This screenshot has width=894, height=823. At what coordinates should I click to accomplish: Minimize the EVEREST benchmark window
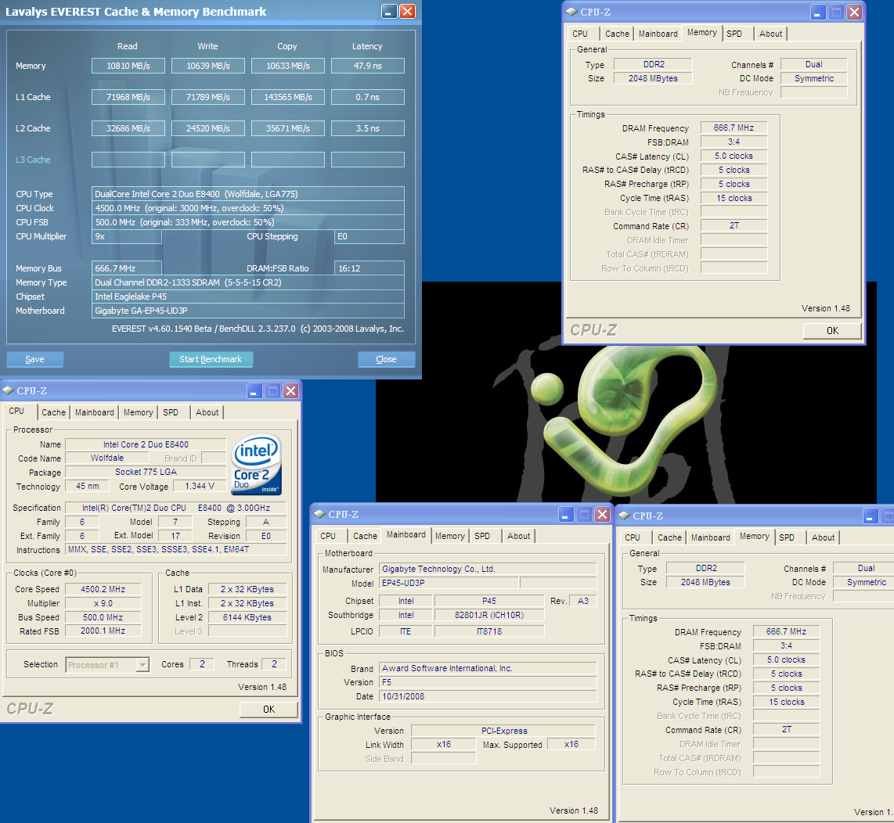(x=389, y=12)
